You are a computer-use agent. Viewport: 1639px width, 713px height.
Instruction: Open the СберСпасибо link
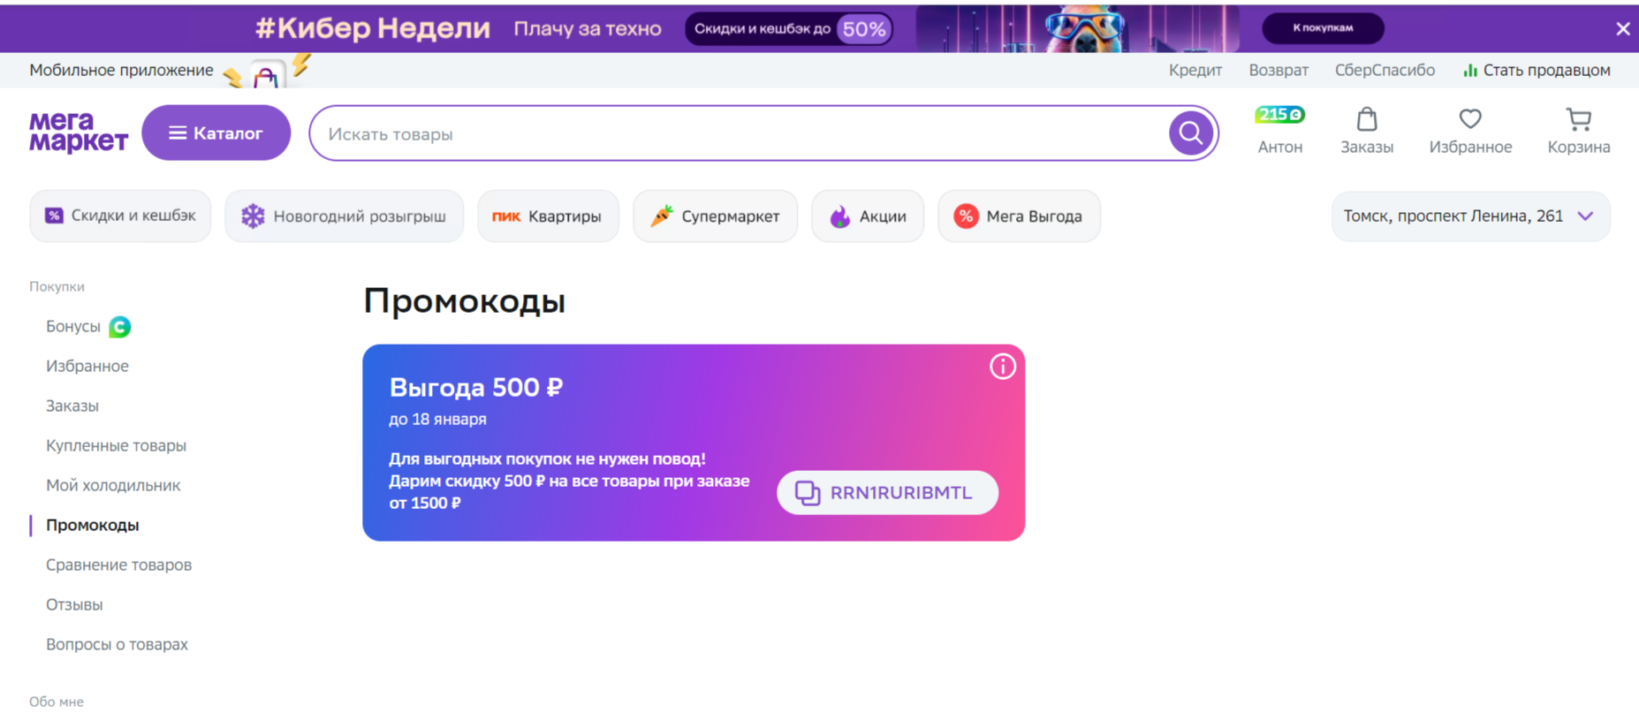point(1385,70)
